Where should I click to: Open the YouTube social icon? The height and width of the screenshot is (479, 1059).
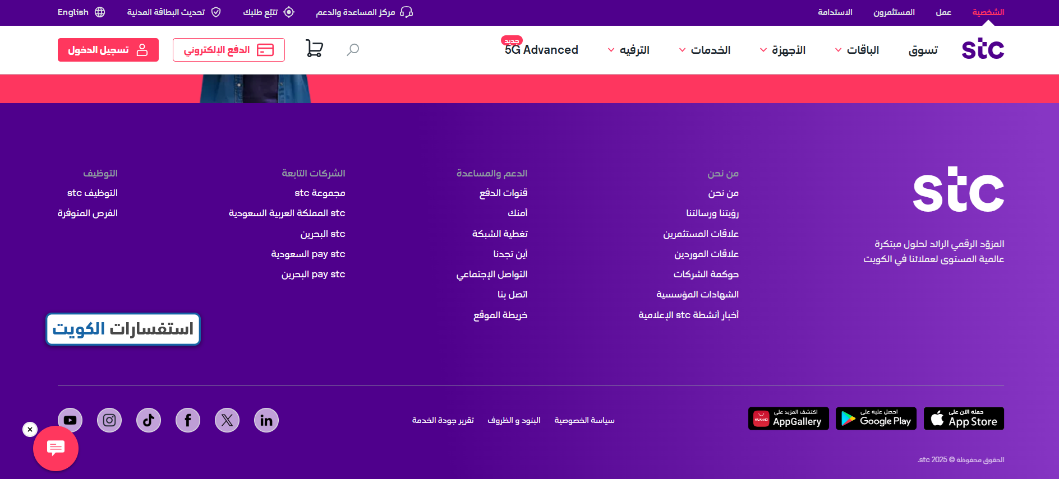click(x=70, y=420)
